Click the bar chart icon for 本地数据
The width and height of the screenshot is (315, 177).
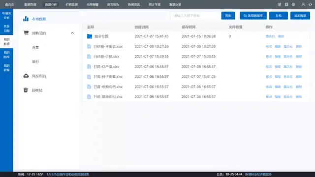26,19
